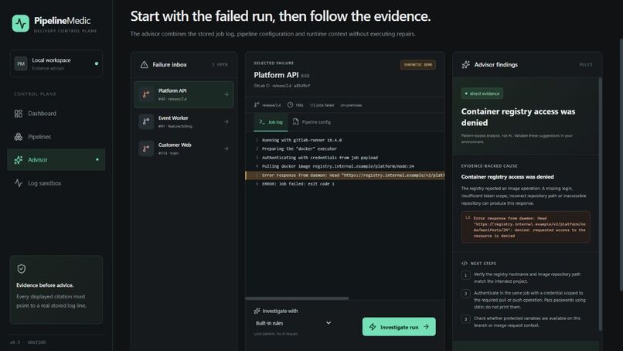Click the Failure inbox warning triangle icon
The width and height of the screenshot is (623, 351).
(x=145, y=64)
